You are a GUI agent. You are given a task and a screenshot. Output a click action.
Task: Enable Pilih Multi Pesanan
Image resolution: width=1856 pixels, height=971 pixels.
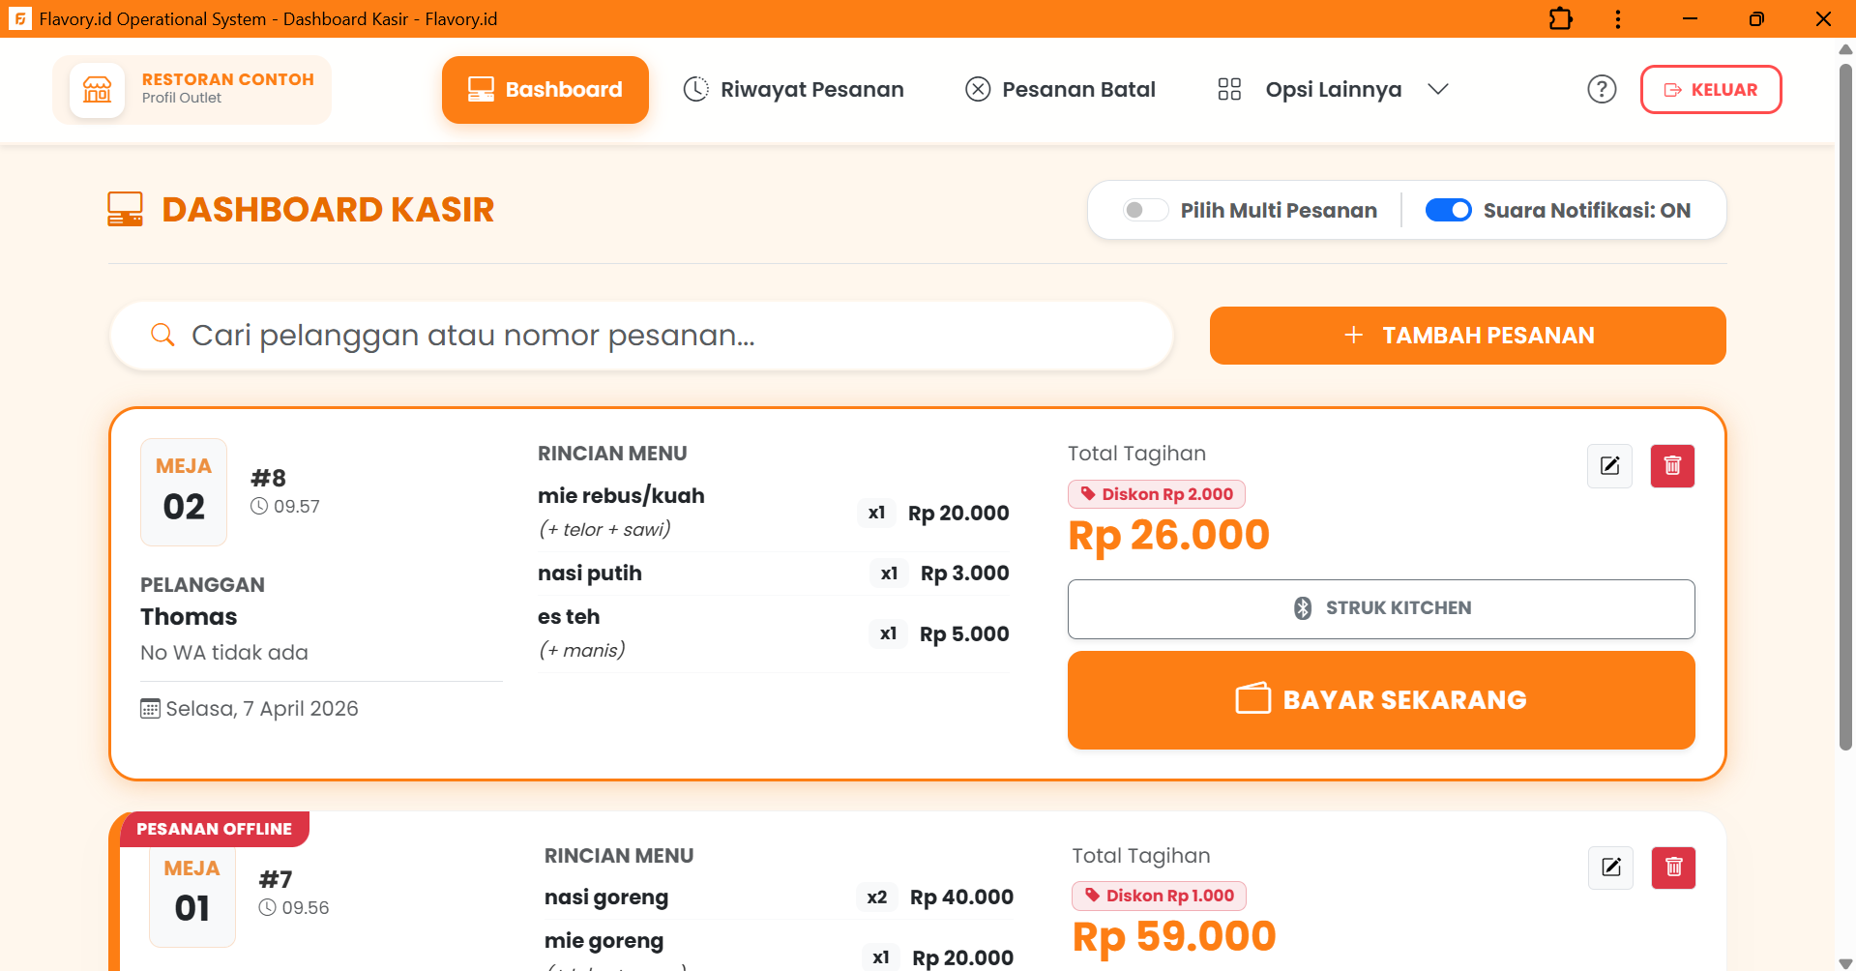coord(1145,210)
